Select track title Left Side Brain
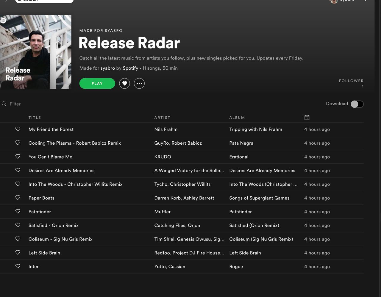The image size is (381, 297). [44, 253]
